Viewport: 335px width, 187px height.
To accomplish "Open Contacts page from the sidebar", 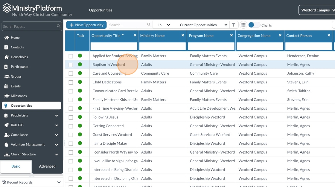I will pos(17,47).
